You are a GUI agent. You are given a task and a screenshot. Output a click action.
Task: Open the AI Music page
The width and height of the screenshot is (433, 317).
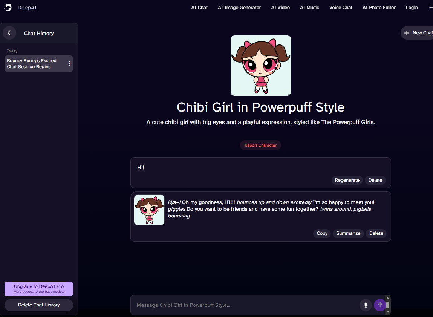pyautogui.click(x=309, y=8)
